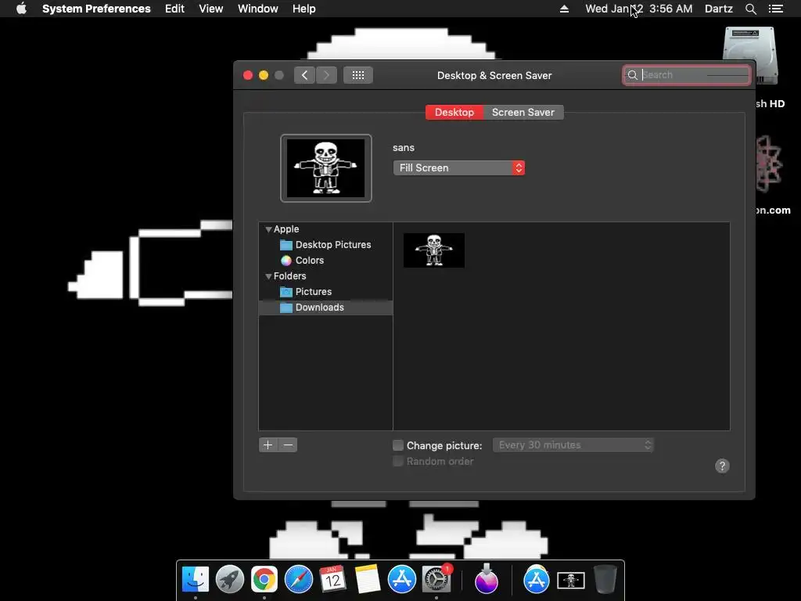Viewport: 801px width, 601px height.
Task: Open Finder from the Dock
Action: pyautogui.click(x=196, y=580)
